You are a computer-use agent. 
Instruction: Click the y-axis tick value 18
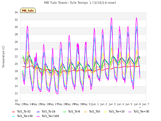[16, 71]
